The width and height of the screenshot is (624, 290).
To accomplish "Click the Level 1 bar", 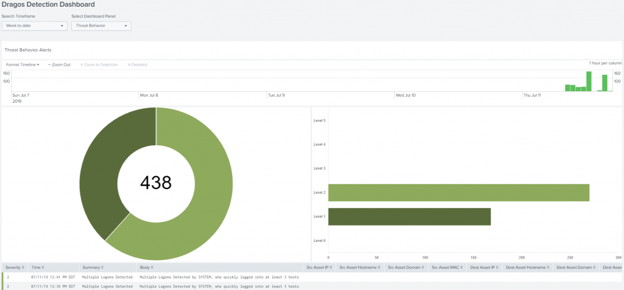I will (409, 216).
